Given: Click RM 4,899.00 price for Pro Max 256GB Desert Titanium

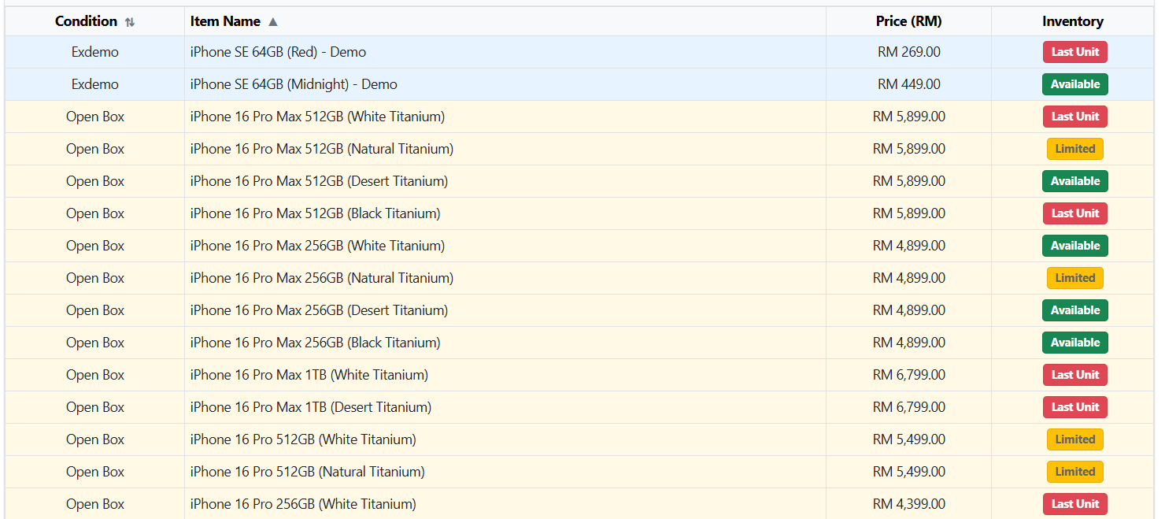Looking at the screenshot, I should (909, 310).
